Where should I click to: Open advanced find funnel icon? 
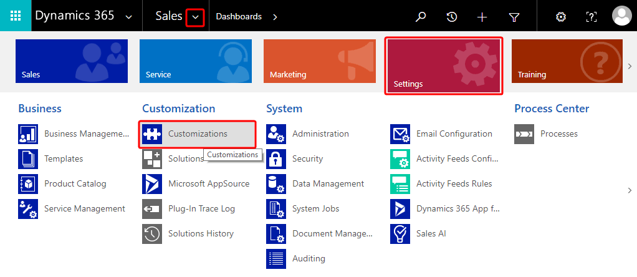[x=514, y=17]
